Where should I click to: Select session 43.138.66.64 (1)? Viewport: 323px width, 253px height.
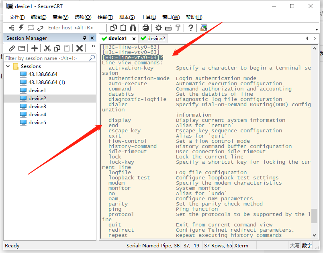pos(47,82)
